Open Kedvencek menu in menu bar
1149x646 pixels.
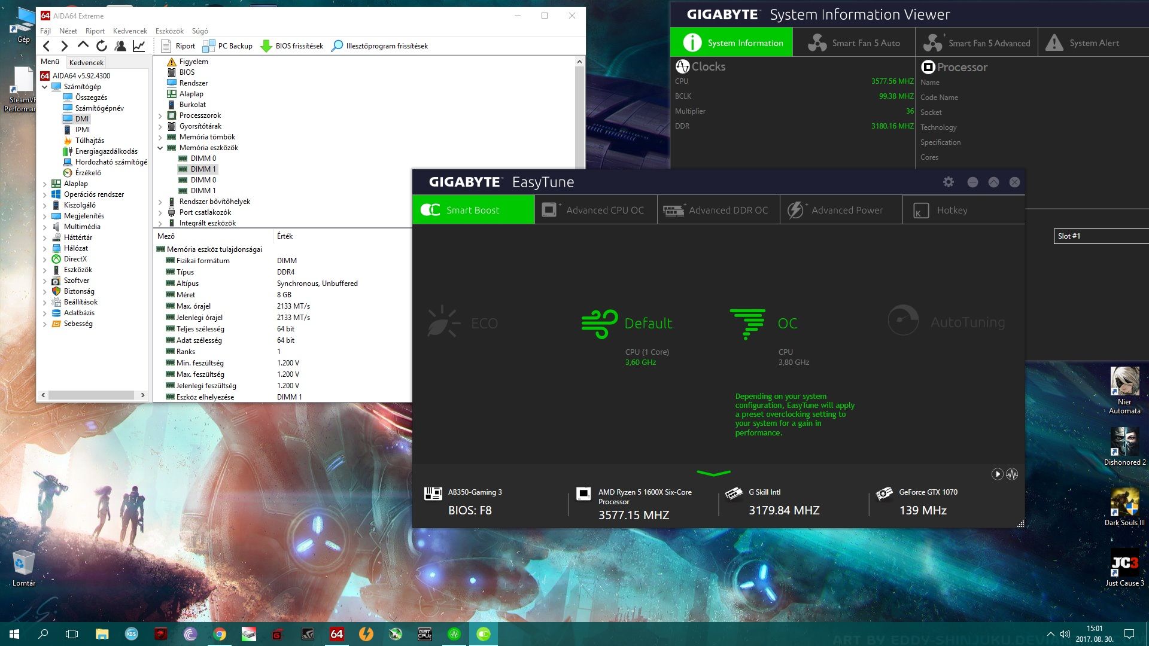pyautogui.click(x=130, y=31)
